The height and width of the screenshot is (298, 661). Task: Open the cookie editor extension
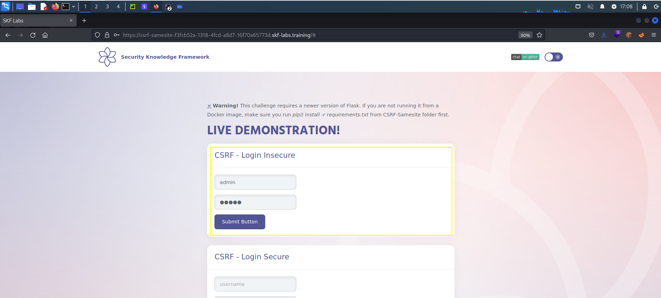pyautogui.click(x=629, y=35)
